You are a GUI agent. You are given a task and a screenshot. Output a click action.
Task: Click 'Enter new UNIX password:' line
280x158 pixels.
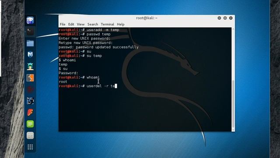pos(84,38)
